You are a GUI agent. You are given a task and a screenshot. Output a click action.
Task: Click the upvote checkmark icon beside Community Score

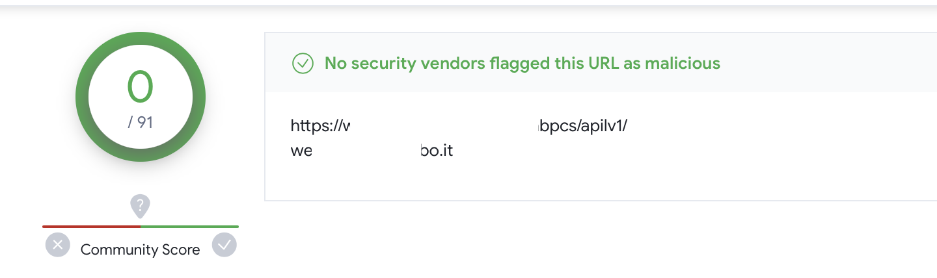[224, 245]
